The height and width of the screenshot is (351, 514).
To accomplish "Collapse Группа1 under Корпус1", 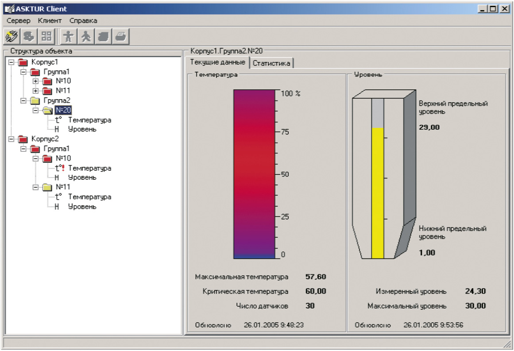I will tap(23, 72).
